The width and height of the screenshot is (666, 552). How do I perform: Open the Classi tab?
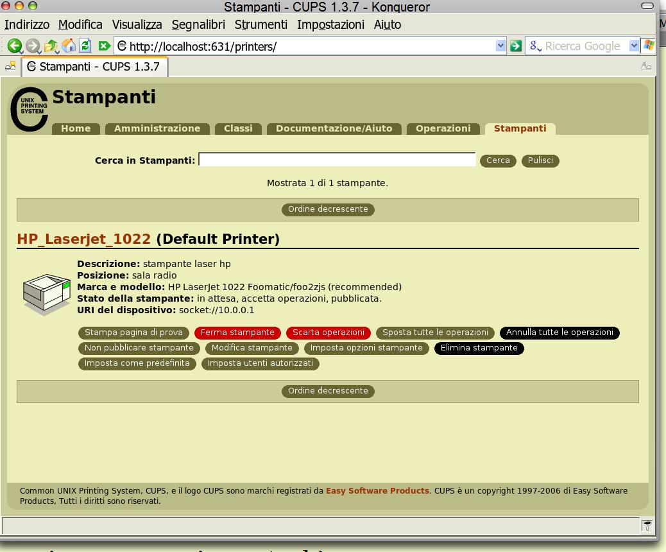pos(238,129)
